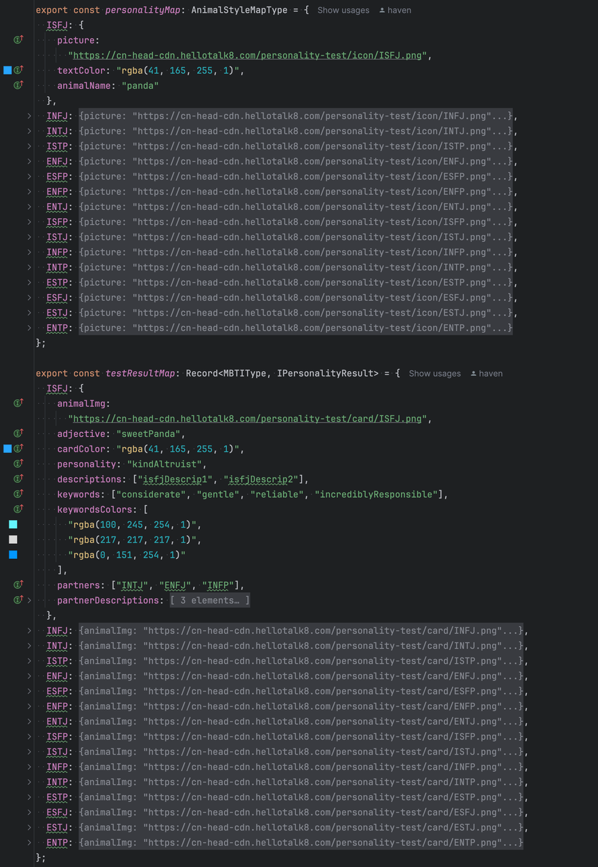Click the gutter marker beside the picture property
Screen dimensions: 598x867
(x=18, y=40)
